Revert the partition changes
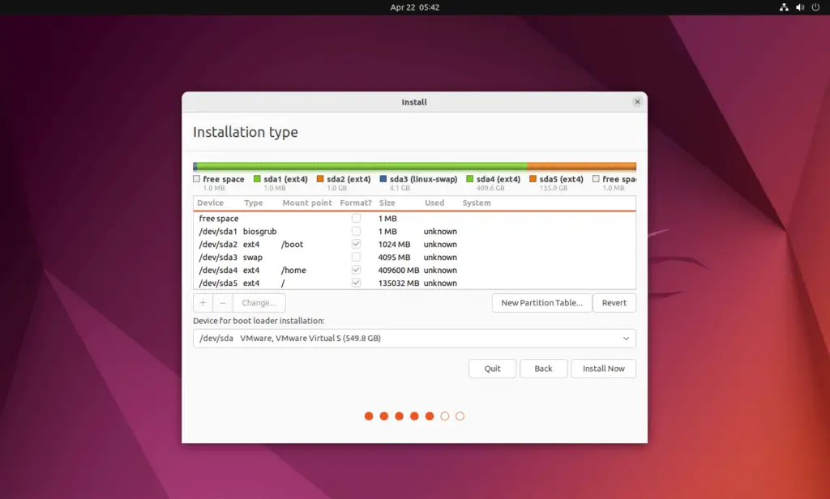 pyautogui.click(x=614, y=302)
